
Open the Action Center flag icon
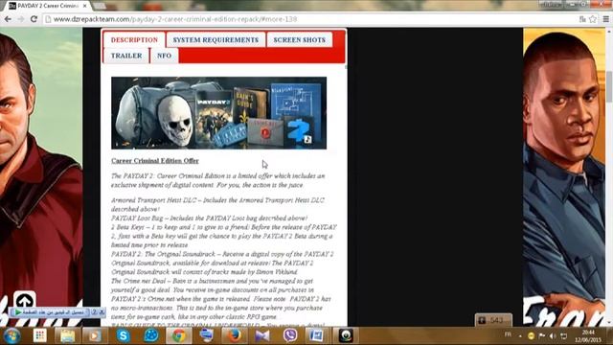[x=542, y=336]
